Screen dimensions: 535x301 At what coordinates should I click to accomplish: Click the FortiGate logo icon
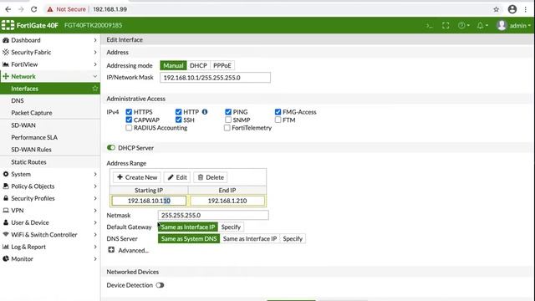pyautogui.click(x=8, y=25)
